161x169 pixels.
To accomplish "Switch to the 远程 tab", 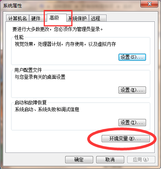I will click(x=98, y=18).
